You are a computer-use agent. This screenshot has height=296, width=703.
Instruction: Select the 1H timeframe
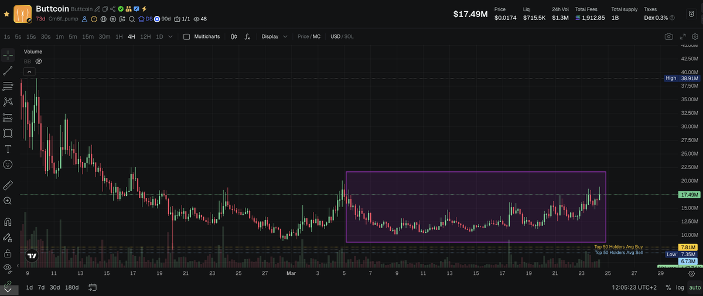tap(119, 36)
